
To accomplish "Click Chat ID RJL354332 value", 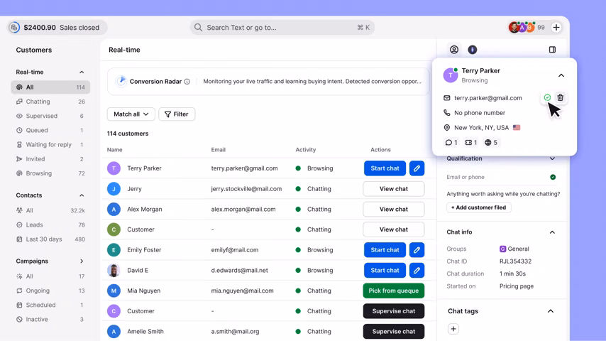I will click(515, 261).
